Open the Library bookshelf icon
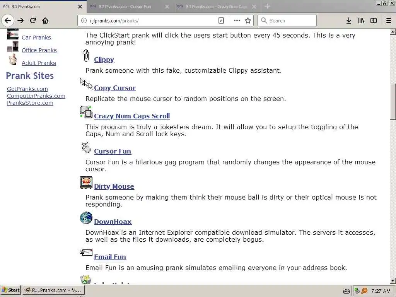396x297 pixels. tap(361, 20)
